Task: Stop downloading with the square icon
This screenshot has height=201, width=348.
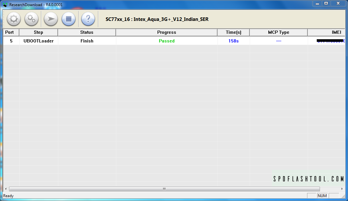Action: point(69,19)
